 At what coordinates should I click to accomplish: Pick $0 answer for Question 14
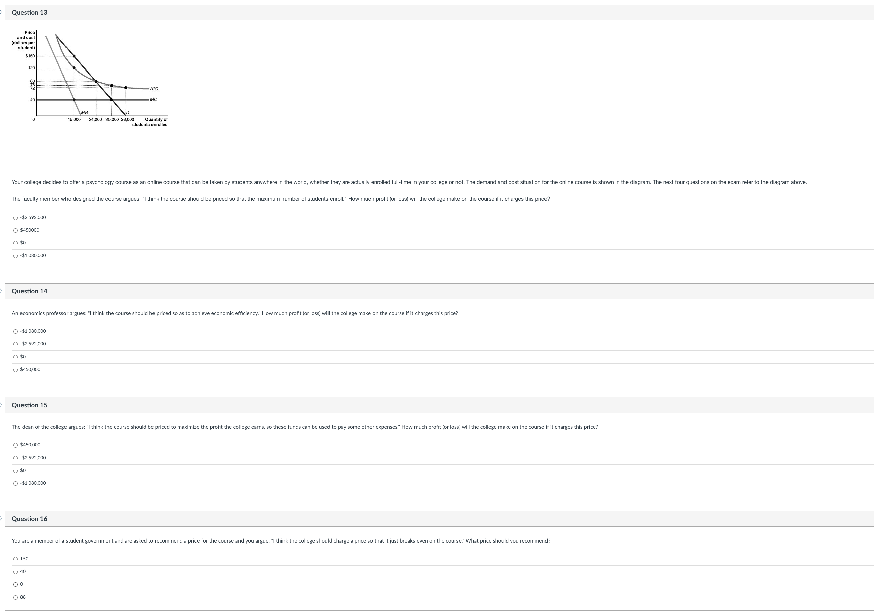(x=15, y=357)
